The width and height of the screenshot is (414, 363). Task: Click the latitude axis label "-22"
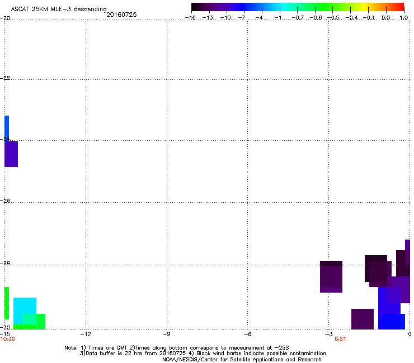[5, 78]
